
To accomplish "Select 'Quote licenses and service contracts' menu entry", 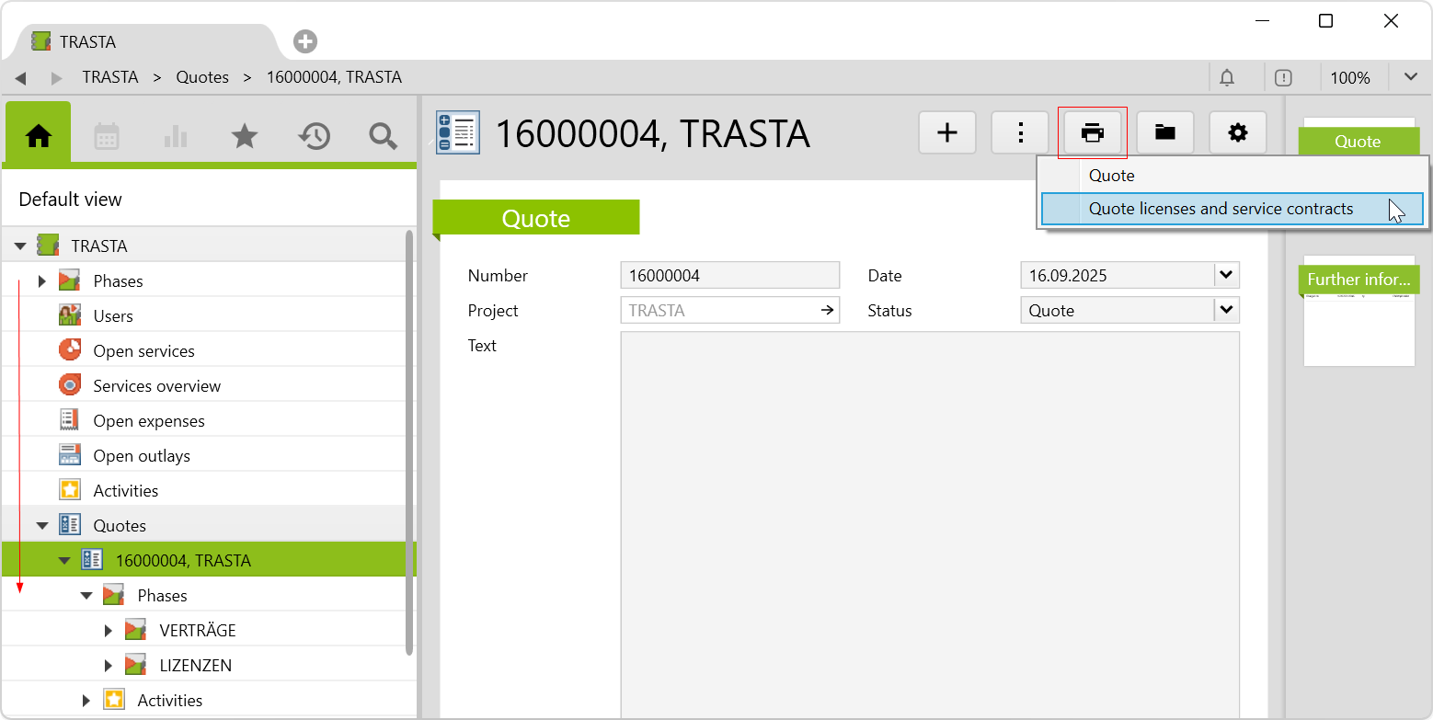I will click(x=1221, y=209).
